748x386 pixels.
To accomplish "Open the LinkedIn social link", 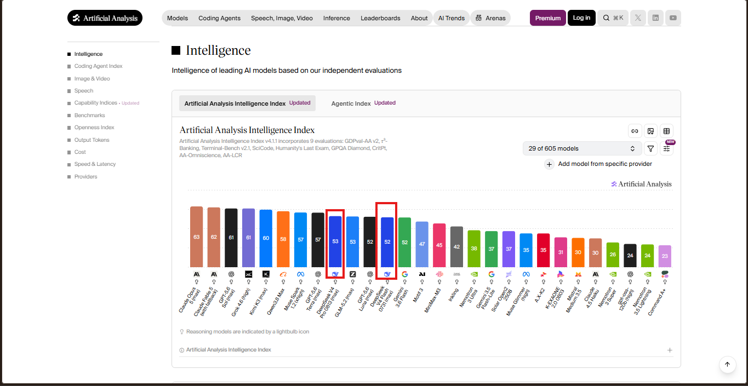I will click(x=655, y=18).
